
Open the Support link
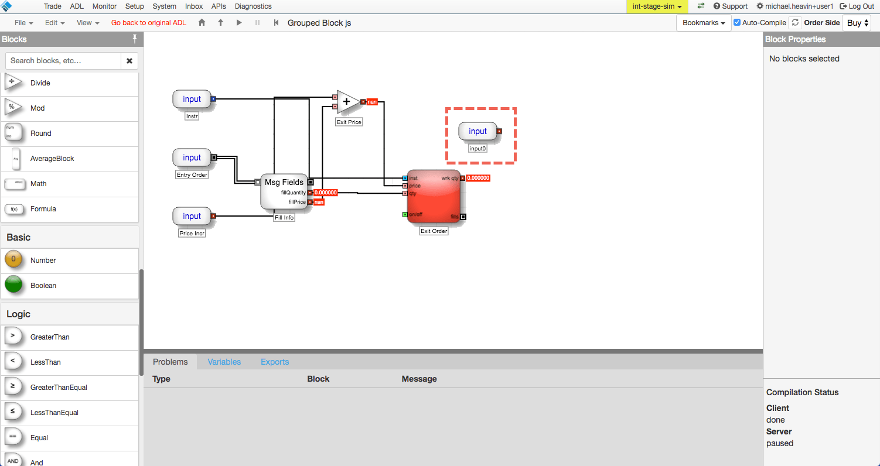click(x=731, y=6)
